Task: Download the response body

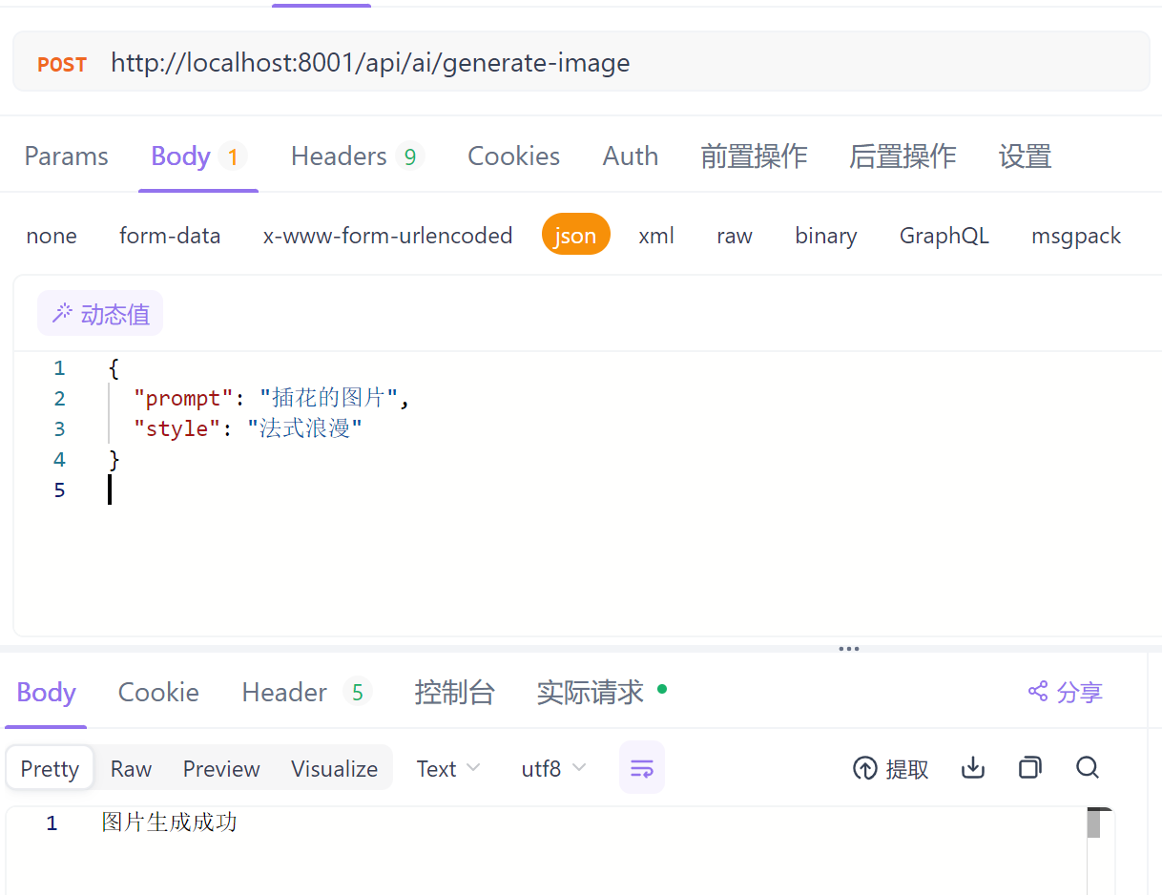Action: 972,767
